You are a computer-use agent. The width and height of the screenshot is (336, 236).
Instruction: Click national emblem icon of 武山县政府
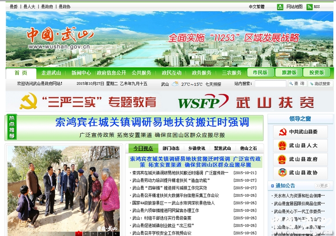[282, 160]
